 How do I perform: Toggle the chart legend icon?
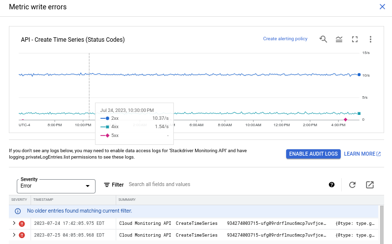pyautogui.click(x=339, y=39)
